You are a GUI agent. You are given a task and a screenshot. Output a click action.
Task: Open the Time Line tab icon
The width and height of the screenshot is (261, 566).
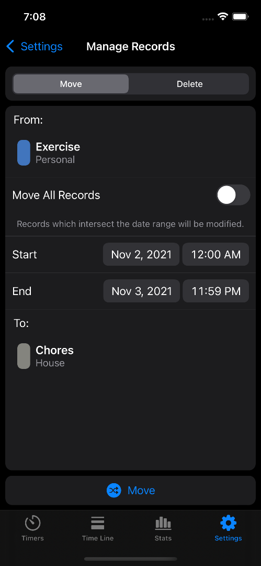pos(98,523)
